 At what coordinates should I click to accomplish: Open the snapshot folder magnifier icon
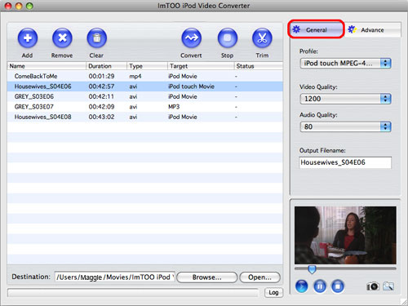click(388, 286)
